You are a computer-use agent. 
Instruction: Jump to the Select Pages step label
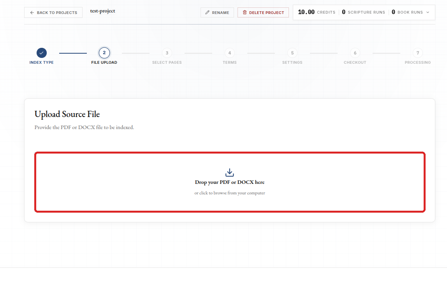pos(167,62)
